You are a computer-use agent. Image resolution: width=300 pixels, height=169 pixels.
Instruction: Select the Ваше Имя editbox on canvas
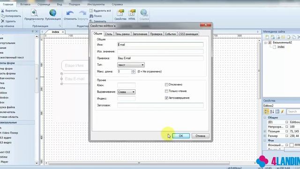pyautogui.click(x=75, y=66)
